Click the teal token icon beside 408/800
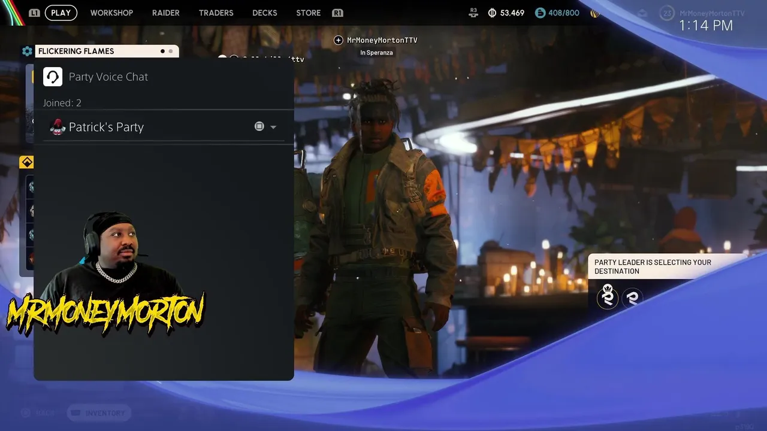The width and height of the screenshot is (767, 431). point(540,13)
